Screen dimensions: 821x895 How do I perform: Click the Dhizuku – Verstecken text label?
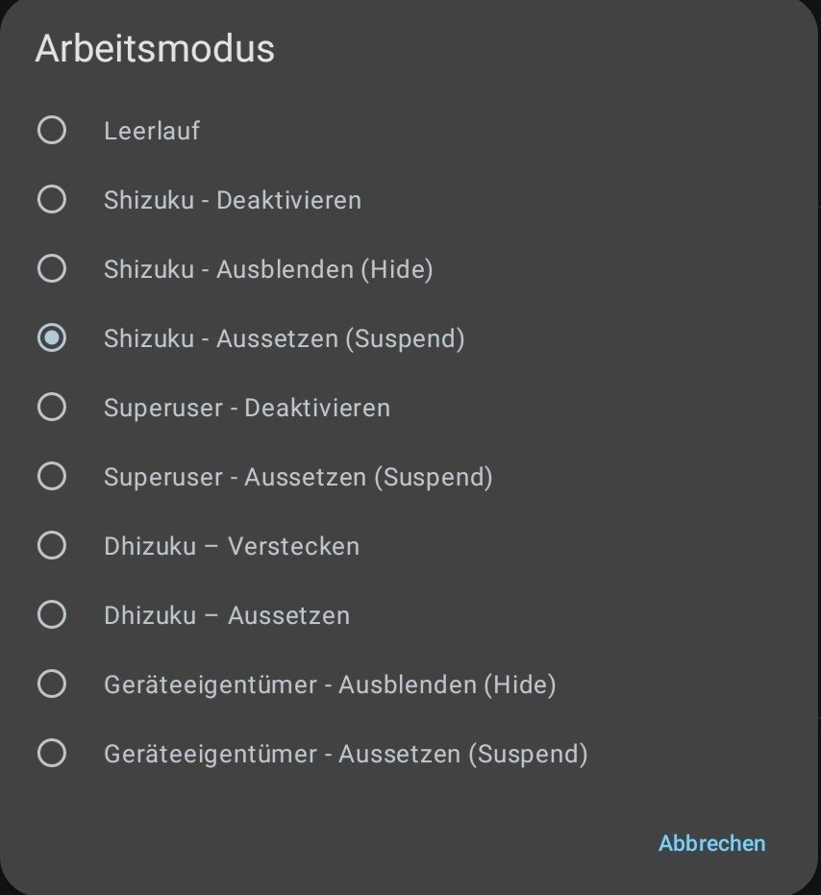click(x=232, y=546)
